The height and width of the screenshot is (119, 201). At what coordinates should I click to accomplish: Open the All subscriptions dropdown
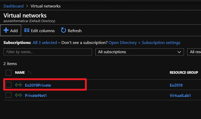click(x=140, y=52)
